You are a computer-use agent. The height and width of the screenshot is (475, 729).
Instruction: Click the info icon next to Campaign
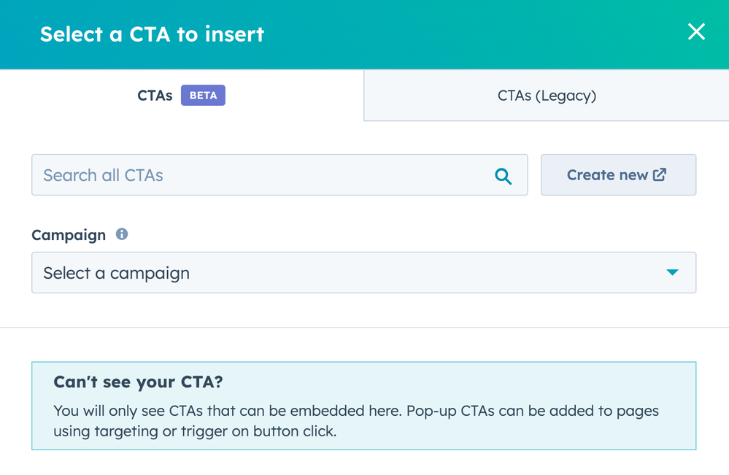coord(122,234)
